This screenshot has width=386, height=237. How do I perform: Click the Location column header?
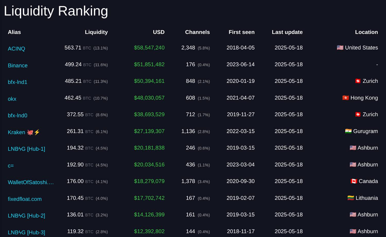(x=366, y=32)
